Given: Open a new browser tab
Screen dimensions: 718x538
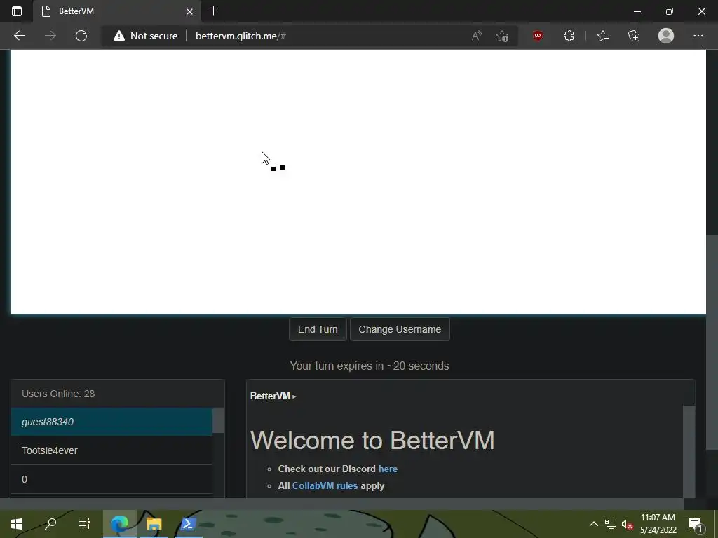Looking at the screenshot, I should (x=213, y=11).
